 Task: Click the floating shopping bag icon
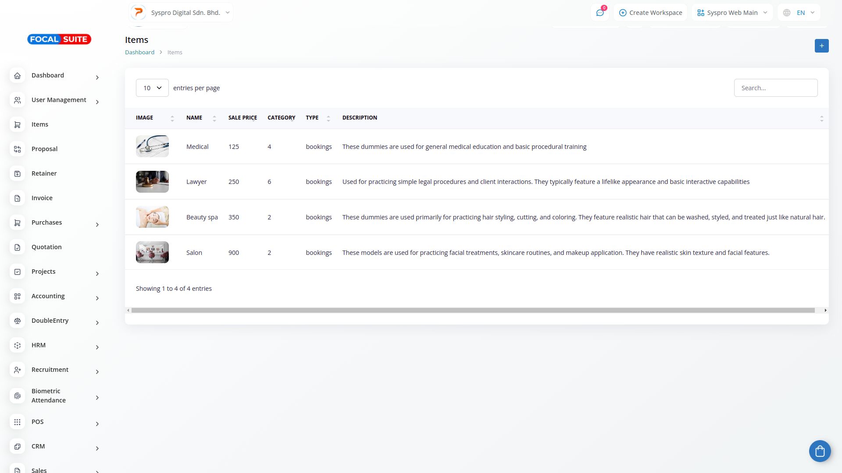tap(820, 451)
